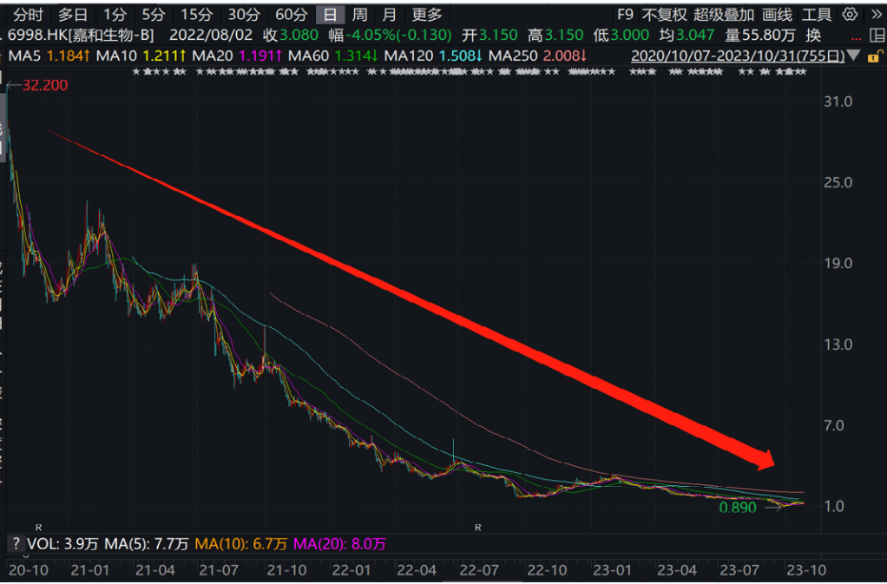Viewport: 887px width, 584px height.
Task: Click the 21-01 date axis label
Action: pos(89,569)
